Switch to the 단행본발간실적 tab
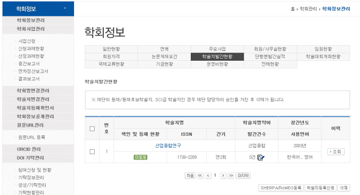 point(270,57)
